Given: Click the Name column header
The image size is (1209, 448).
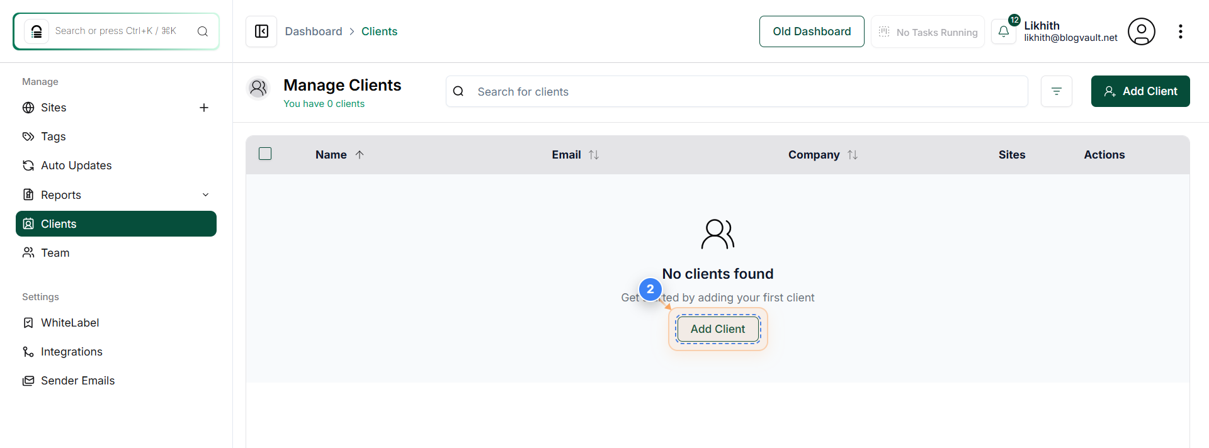Looking at the screenshot, I should pos(331,155).
